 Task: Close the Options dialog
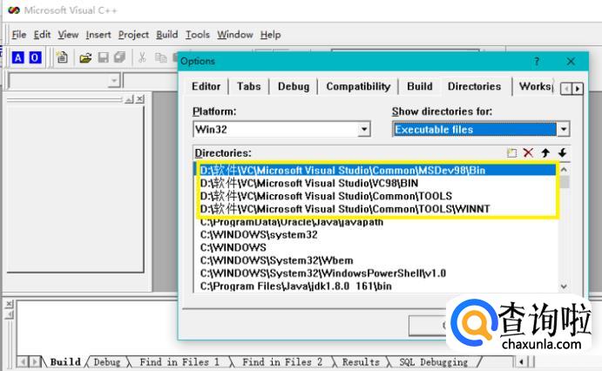tap(571, 61)
